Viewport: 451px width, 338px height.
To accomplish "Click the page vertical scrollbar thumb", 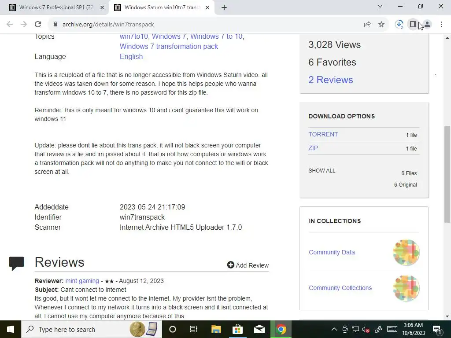I will (447, 174).
